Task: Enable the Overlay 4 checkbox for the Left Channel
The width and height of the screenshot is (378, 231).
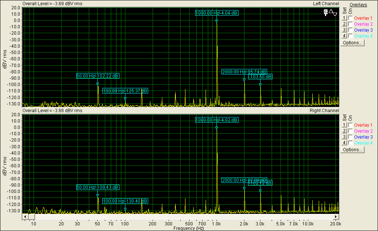Action: pos(350,36)
